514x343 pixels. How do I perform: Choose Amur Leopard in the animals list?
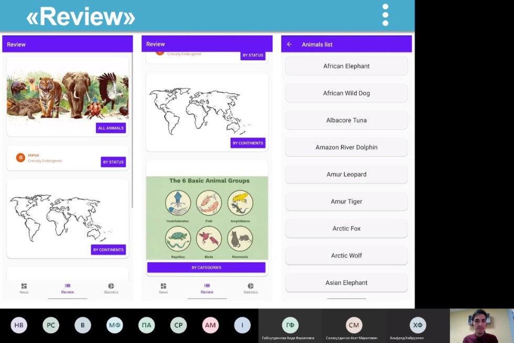346,175
